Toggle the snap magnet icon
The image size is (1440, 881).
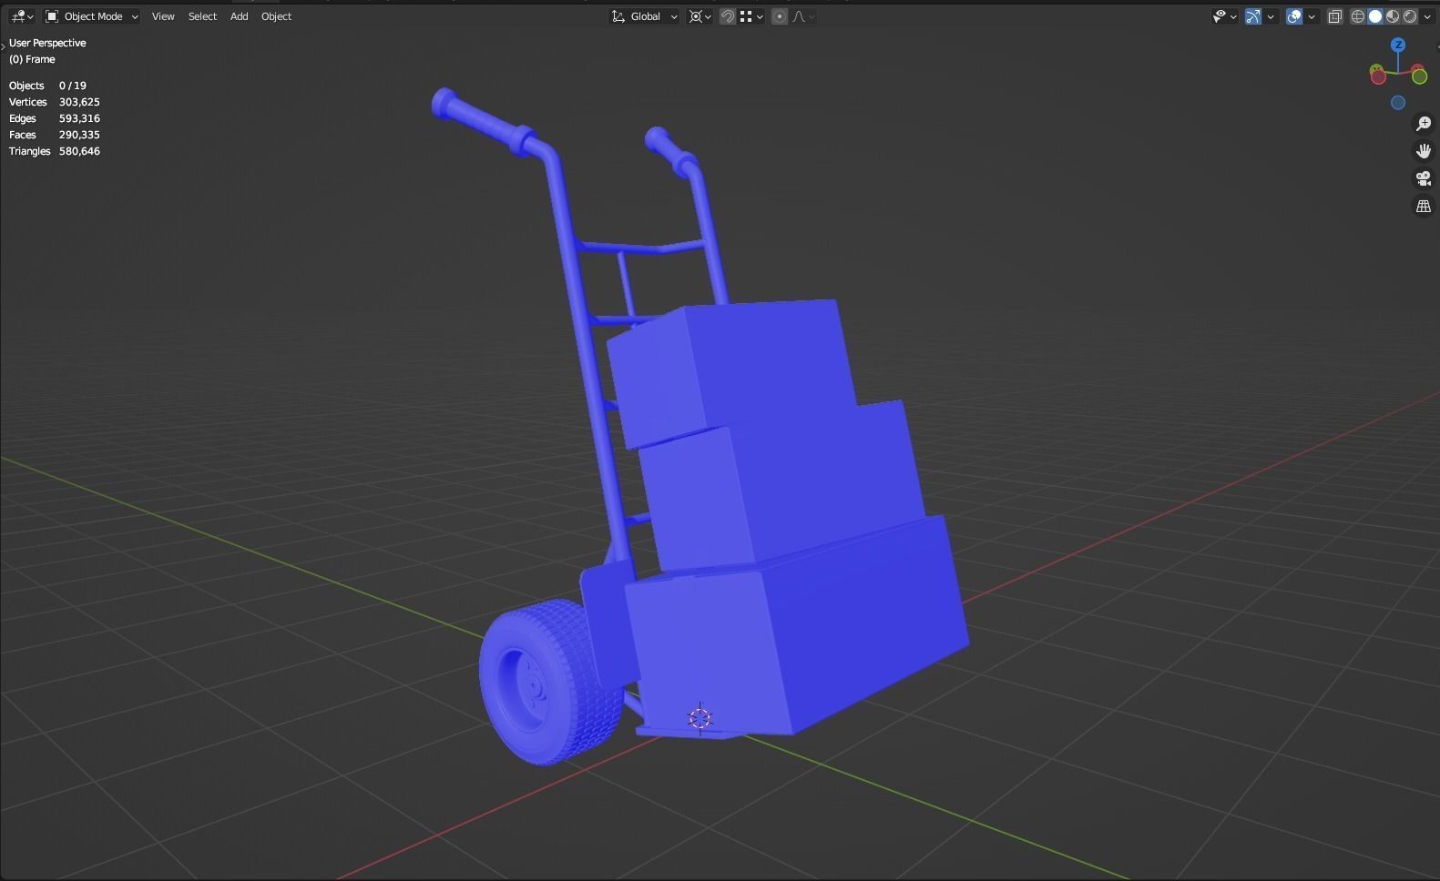(728, 16)
